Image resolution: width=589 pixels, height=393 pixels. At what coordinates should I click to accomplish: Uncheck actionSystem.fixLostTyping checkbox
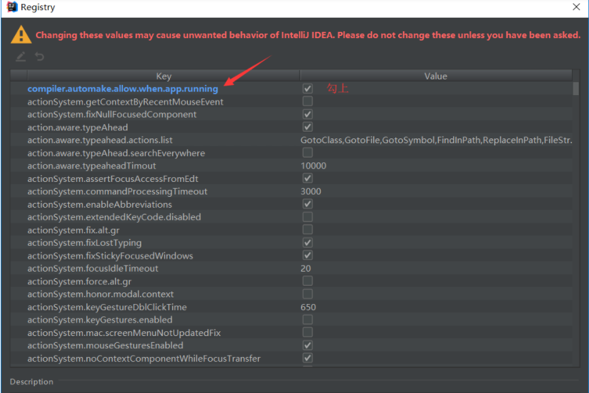point(308,242)
